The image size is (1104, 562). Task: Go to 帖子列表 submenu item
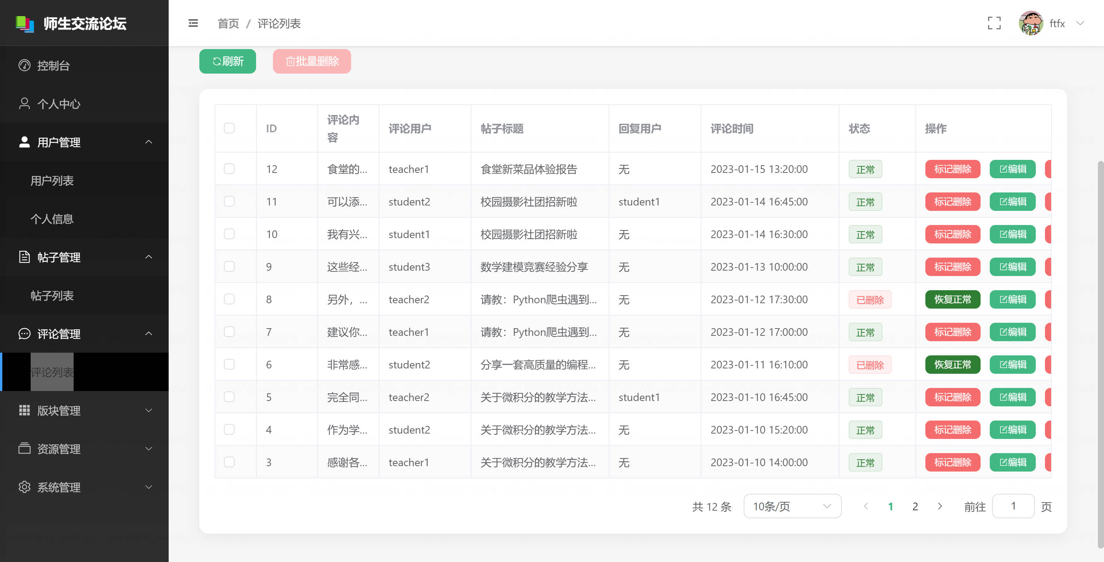click(x=84, y=295)
